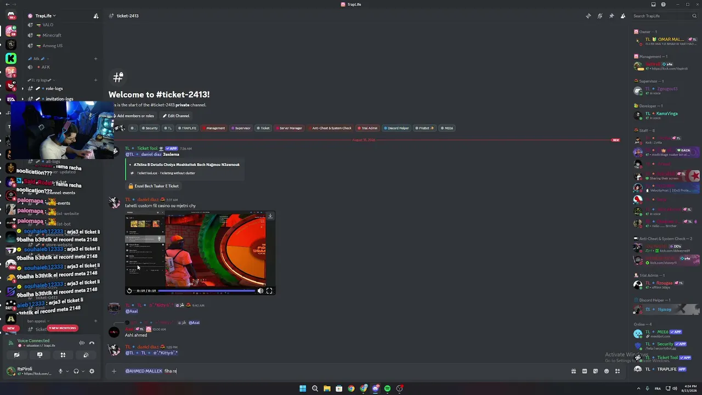Open the emoji picker

(607, 371)
